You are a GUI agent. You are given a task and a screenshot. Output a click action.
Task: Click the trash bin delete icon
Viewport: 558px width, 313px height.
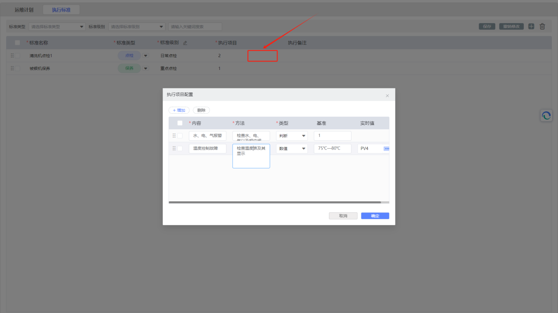click(x=542, y=27)
